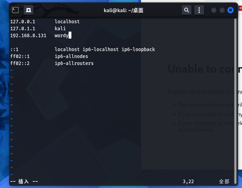Click the ip6-allrouters entry
This screenshot has width=242, height=188.
pyautogui.click(x=74, y=63)
